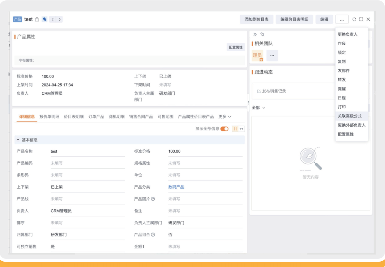
Task: Switch to the 价目表明细 tab
Action: pyautogui.click(x=74, y=116)
